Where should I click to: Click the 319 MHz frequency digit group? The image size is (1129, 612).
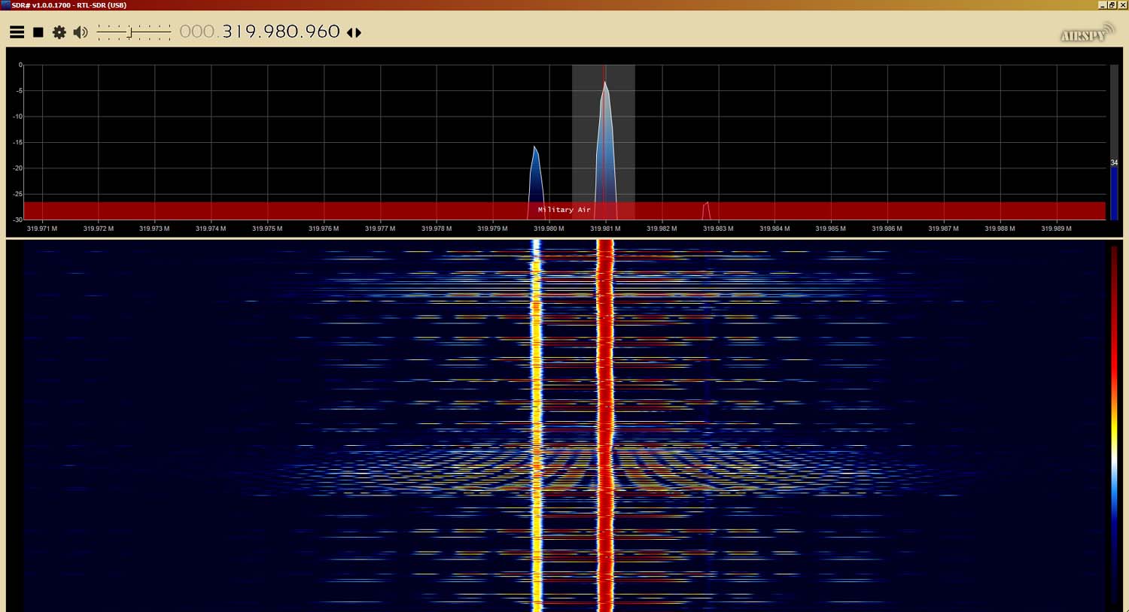pyautogui.click(x=239, y=32)
